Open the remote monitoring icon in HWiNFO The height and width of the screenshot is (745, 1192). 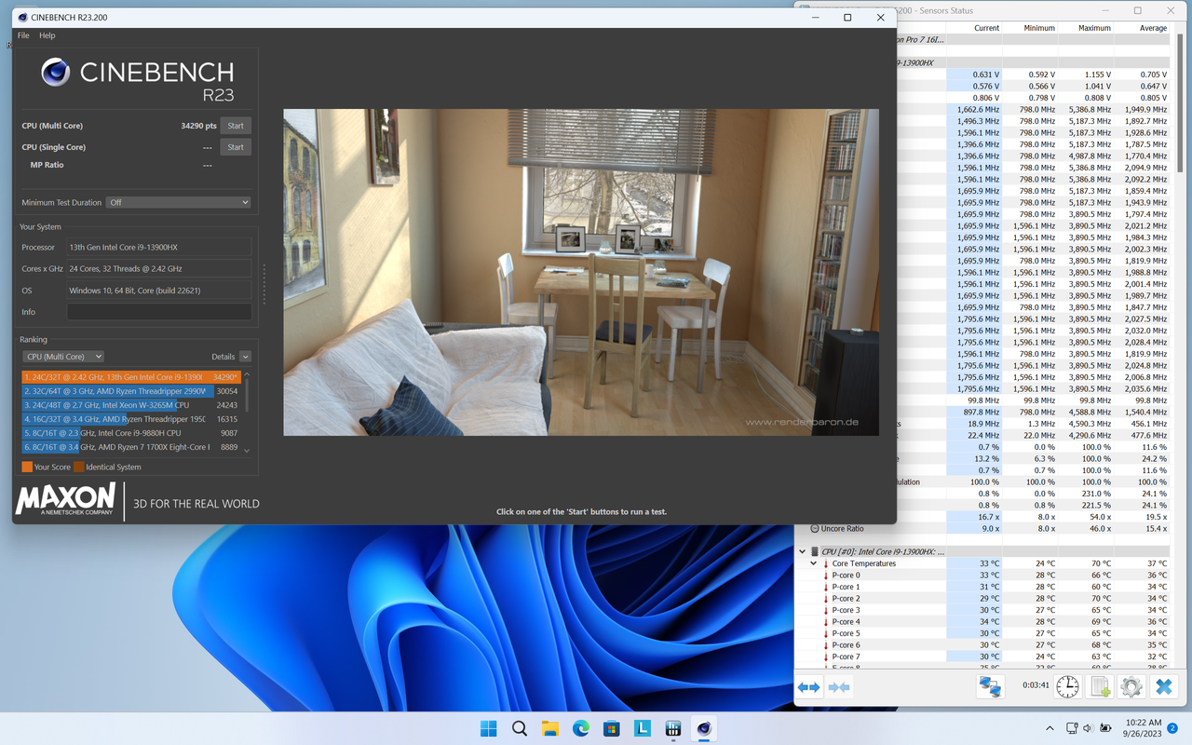(x=989, y=686)
